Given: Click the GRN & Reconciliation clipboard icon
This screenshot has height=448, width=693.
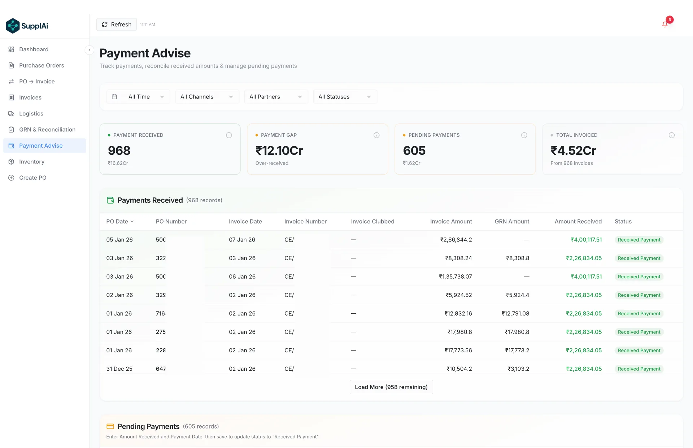Looking at the screenshot, I should click(x=11, y=130).
